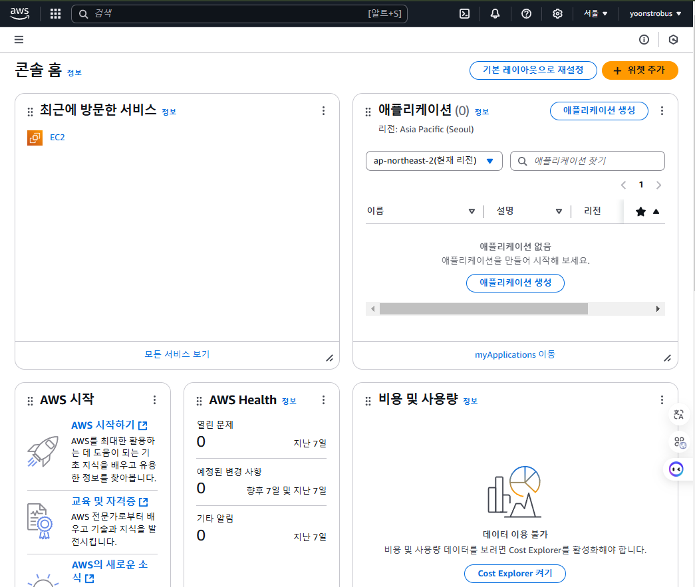Open the info panel icon
Viewport: 695px width, 587px height.
(x=644, y=39)
